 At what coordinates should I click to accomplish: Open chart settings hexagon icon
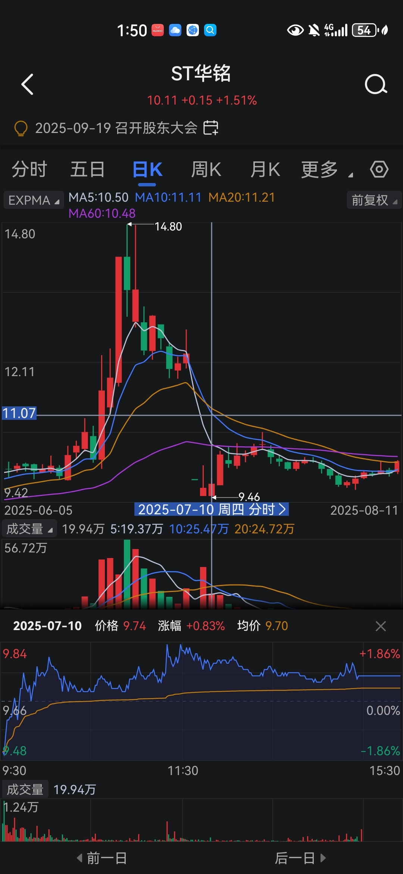click(379, 169)
